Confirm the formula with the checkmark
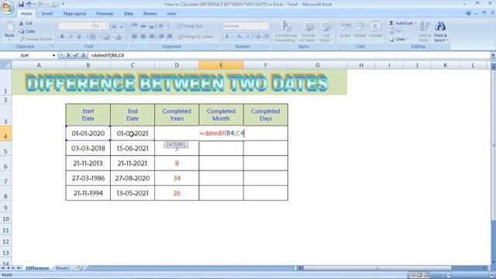Screen dimensions: 496x279 (x=76, y=55)
